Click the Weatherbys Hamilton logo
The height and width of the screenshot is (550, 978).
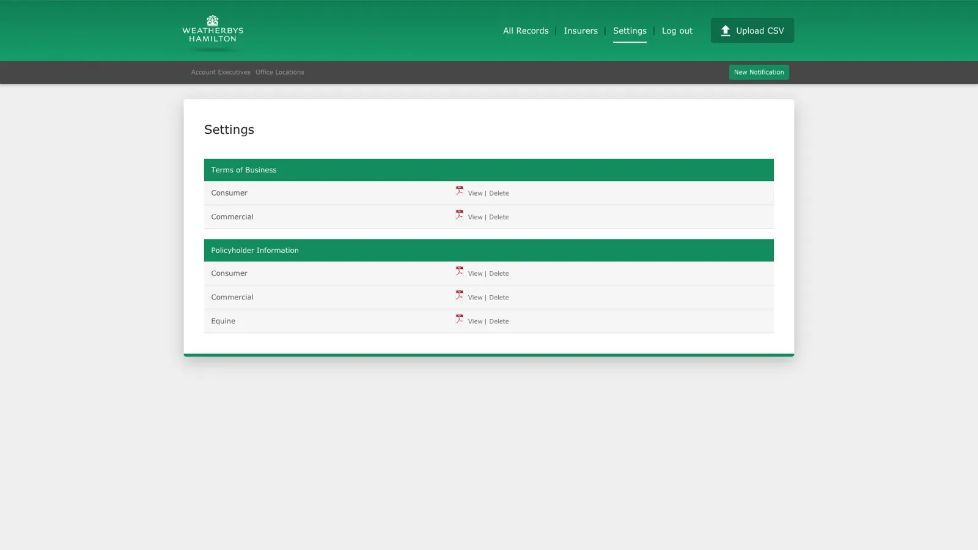(x=213, y=30)
